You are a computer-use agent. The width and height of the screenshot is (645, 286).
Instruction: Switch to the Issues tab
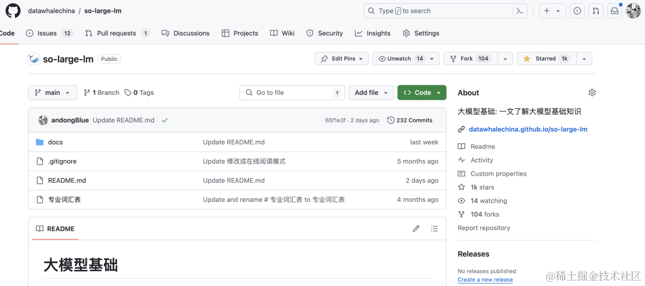pyautogui.click(x=49, y=33)
